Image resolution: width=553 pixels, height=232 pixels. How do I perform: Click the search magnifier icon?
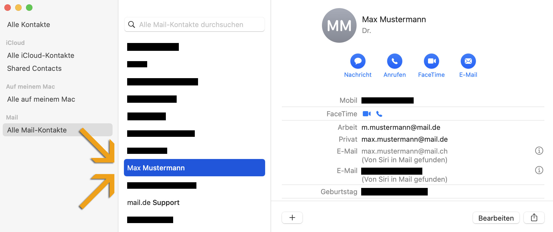point(131,25)
